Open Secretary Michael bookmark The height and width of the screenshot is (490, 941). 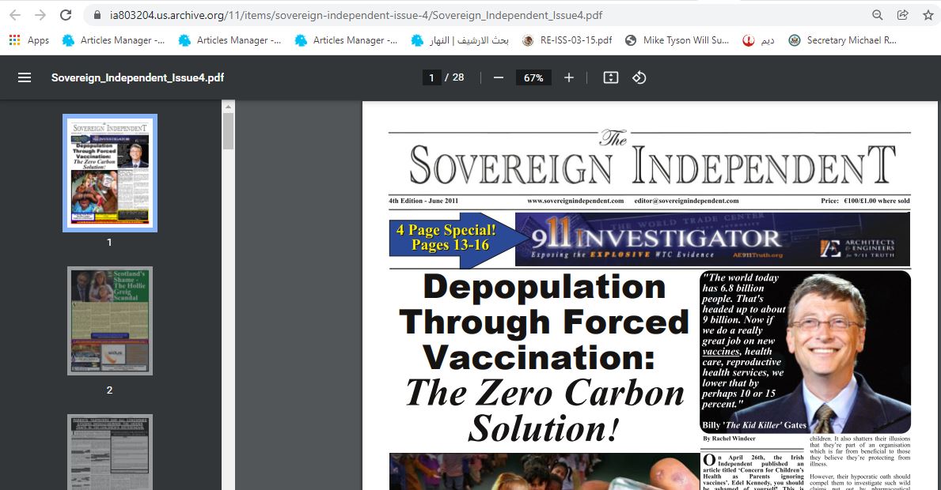click(842, 40)
